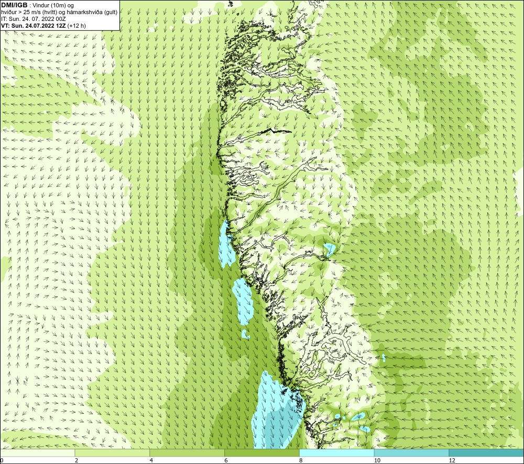Click the 'DMI/IGB : Vindur (10m) og' title line

click(x=37, y=5)
